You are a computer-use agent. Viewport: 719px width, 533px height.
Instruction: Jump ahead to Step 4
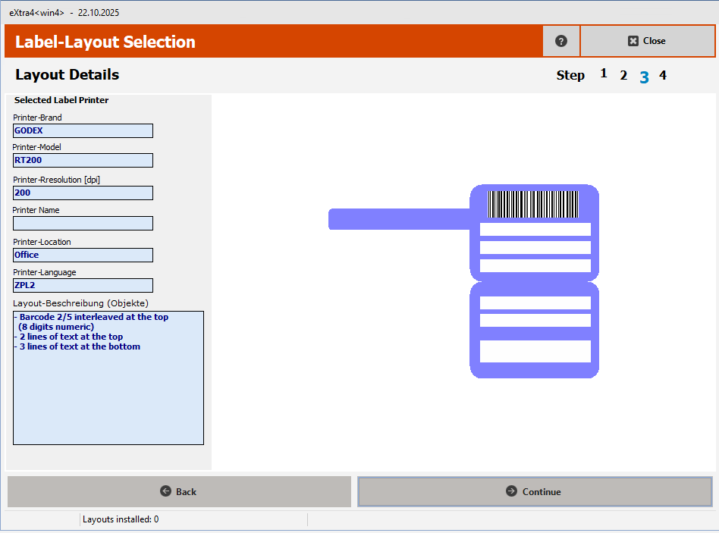point(662,75)
